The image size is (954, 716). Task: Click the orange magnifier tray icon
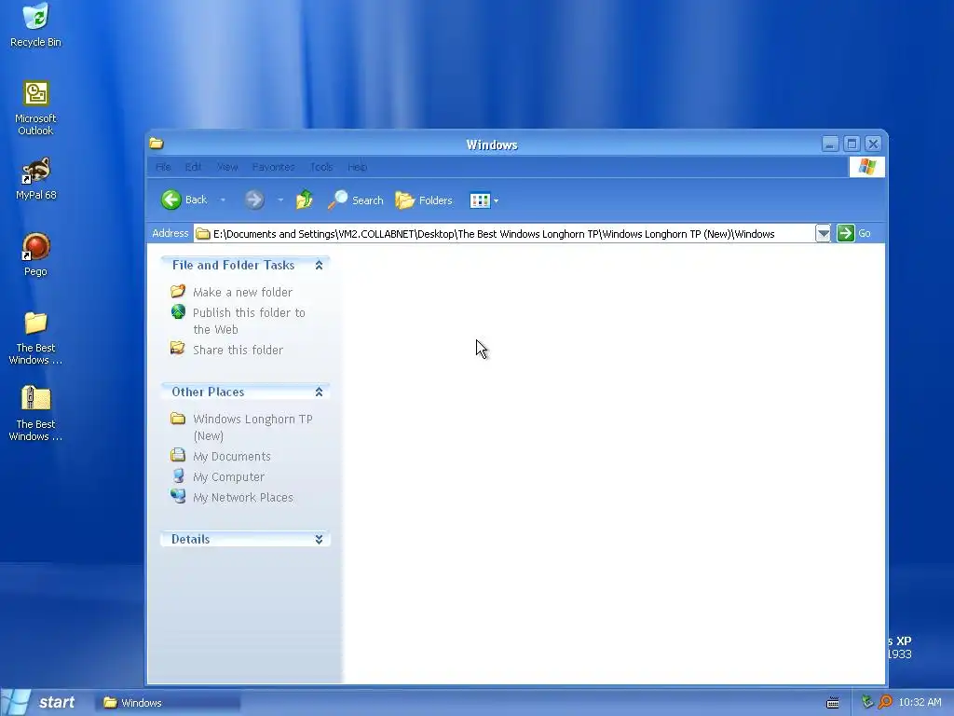click(x=885, y=702)
